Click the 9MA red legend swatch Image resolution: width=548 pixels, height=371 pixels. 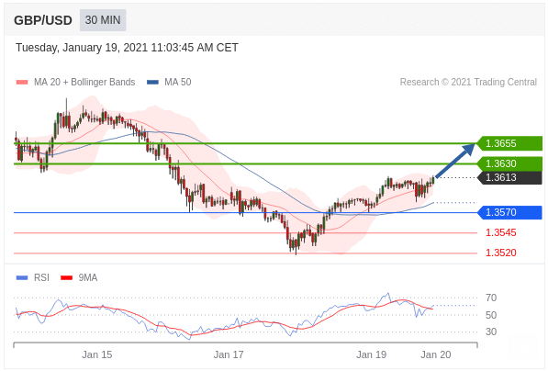point(67,277)
